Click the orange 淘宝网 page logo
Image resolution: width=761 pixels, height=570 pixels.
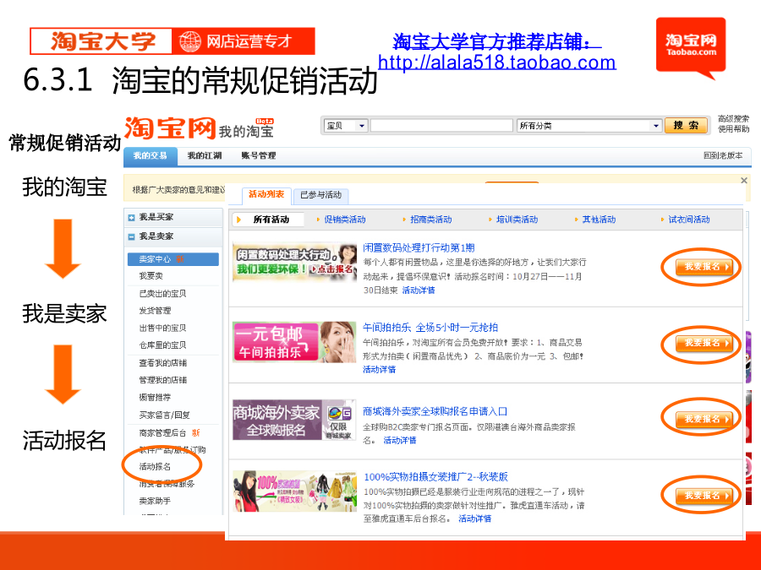pos(170,128)
